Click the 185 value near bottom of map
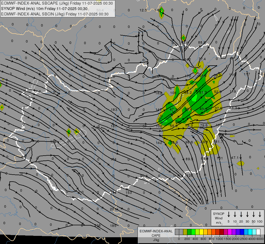The height and width of the screenshot is (244, 265). (x=113, y=226)
